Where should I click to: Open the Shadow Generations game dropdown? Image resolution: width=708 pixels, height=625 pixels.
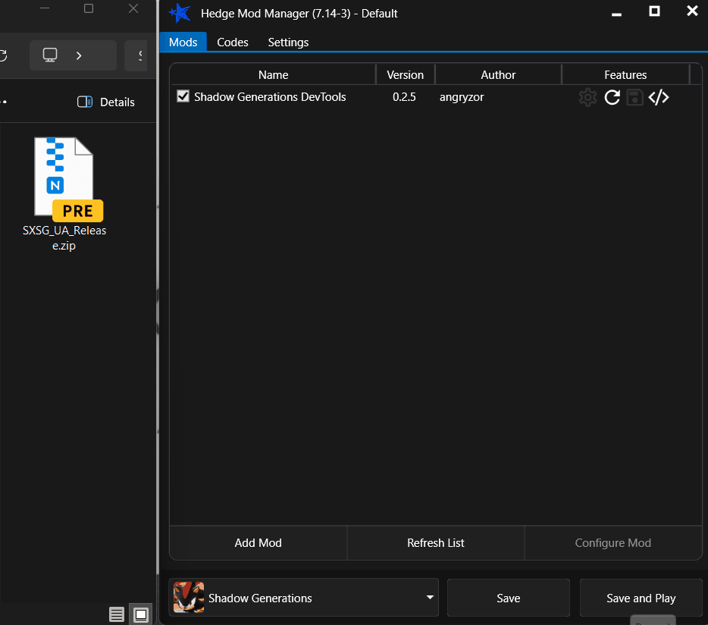303,598
